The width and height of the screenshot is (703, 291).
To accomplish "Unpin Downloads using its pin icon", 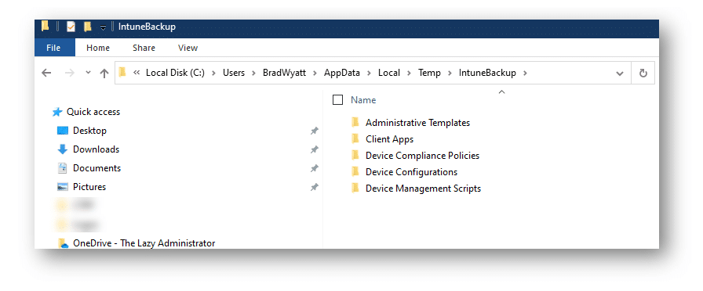I will pyautogui.click(x=315, y=149).
